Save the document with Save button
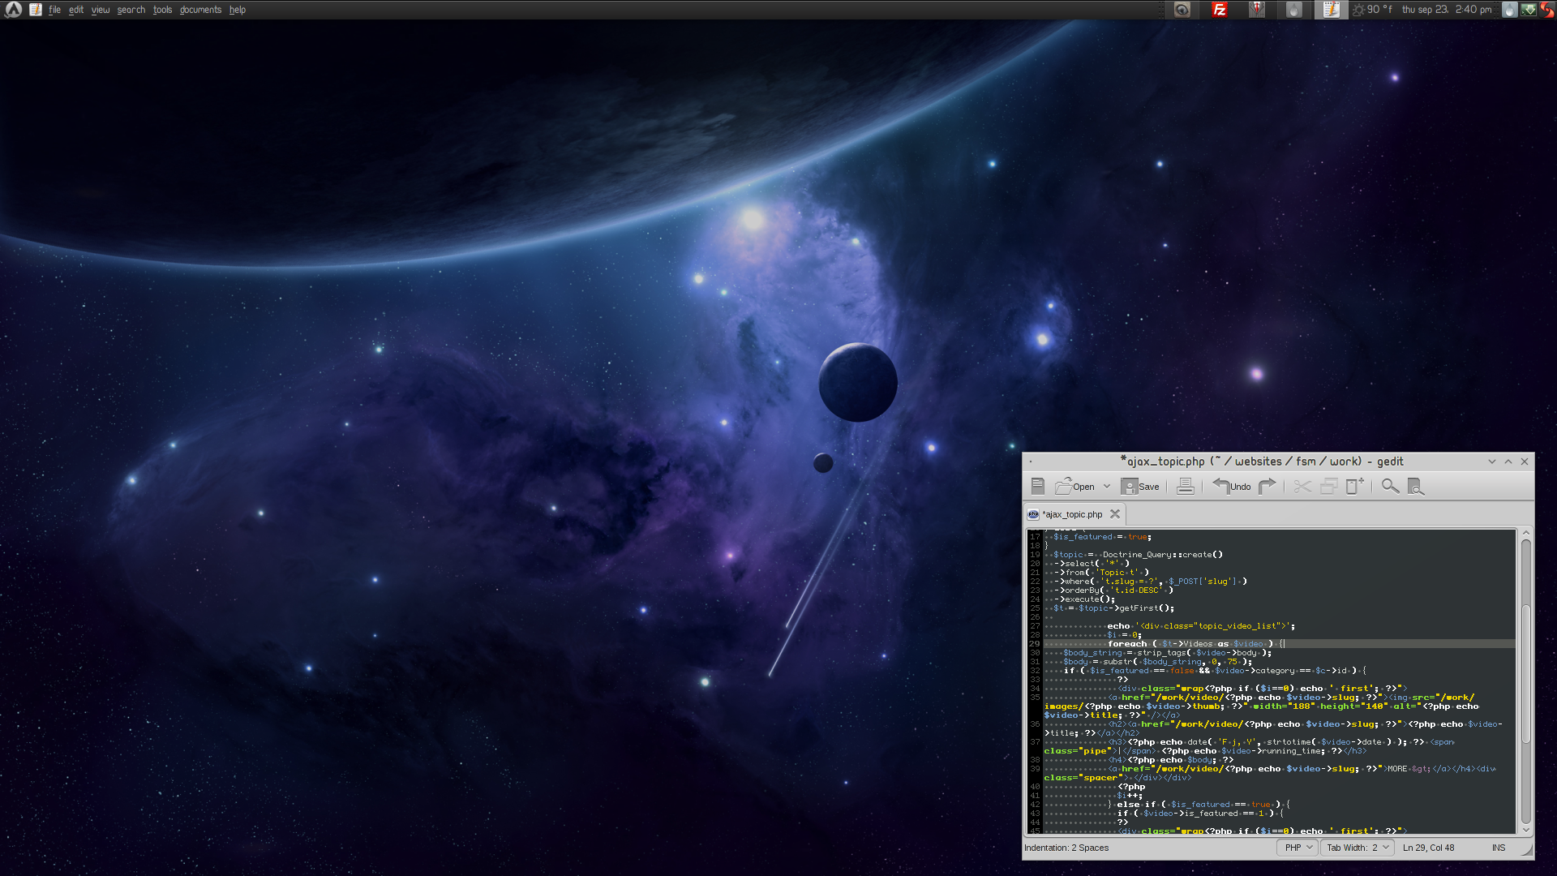This screenshot has width=1557, height=876. (1139, 486)
